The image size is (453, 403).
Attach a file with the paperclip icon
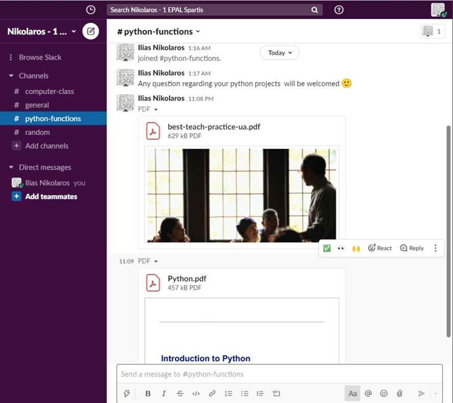400,393
